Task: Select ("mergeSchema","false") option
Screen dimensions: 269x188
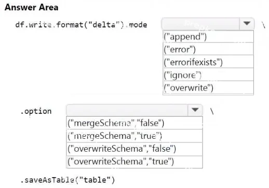Action: [134, 123]
